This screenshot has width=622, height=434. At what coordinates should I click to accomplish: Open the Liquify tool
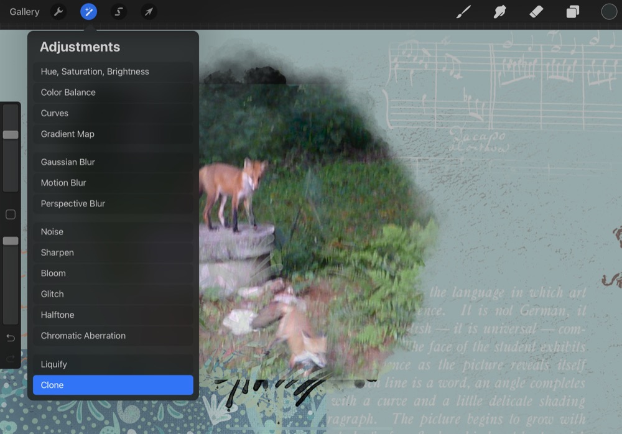(x=113, y=364)
